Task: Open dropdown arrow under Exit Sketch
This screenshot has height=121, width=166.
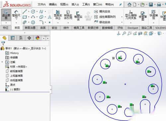Action: click(x=6, y=23)
